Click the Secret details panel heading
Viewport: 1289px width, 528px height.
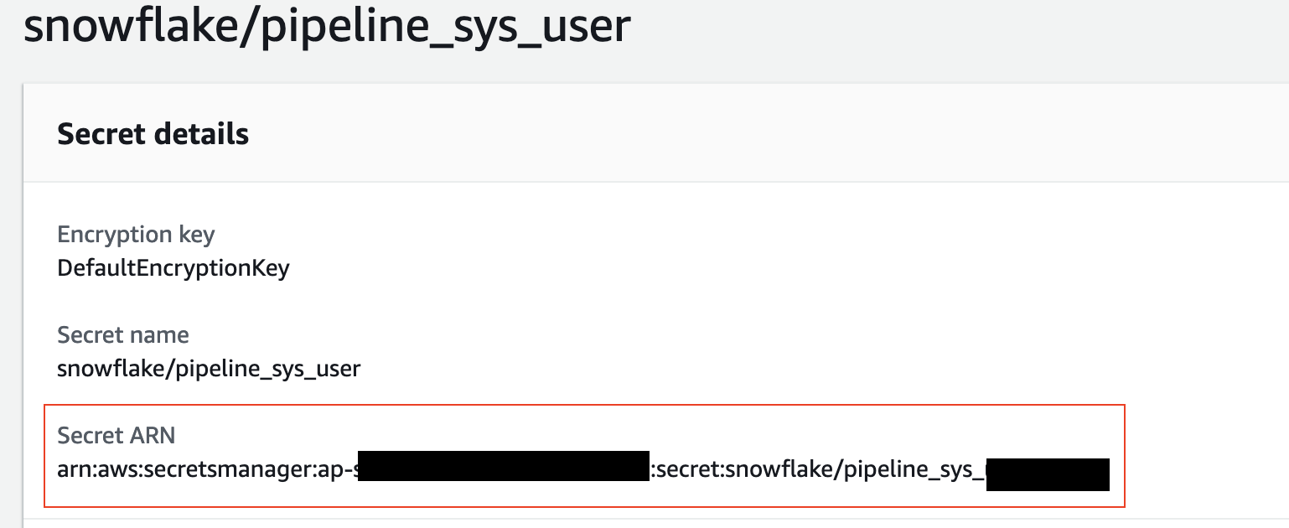[x=153, y=134]
